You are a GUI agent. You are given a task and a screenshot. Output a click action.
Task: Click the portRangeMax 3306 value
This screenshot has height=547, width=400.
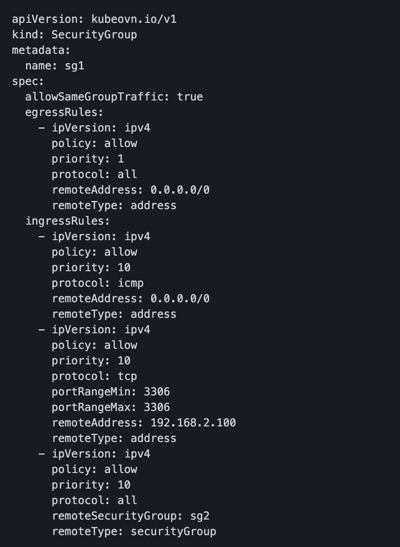click(157, 407)
